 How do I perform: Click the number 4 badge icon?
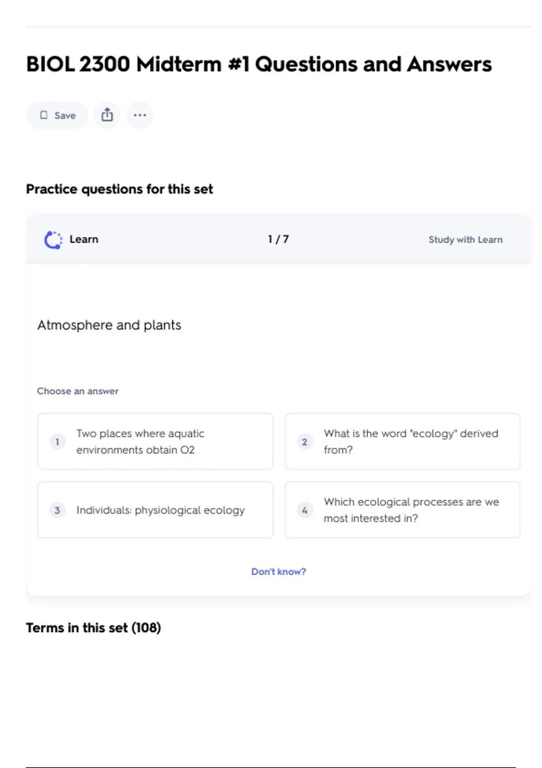click(x=304, y=510)
